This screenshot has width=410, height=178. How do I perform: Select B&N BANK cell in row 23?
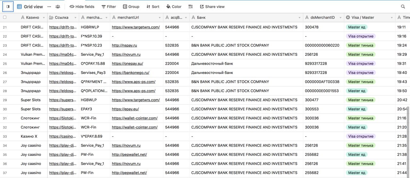click(x=246, y=45)
